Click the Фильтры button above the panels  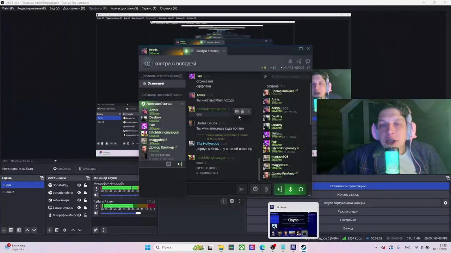87,169
